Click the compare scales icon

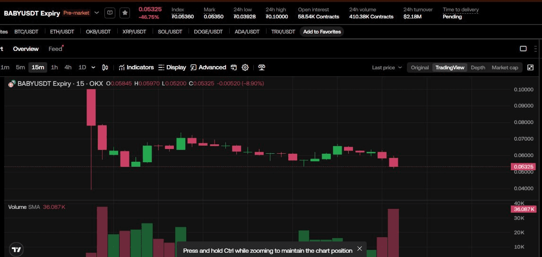coord(262,67)
